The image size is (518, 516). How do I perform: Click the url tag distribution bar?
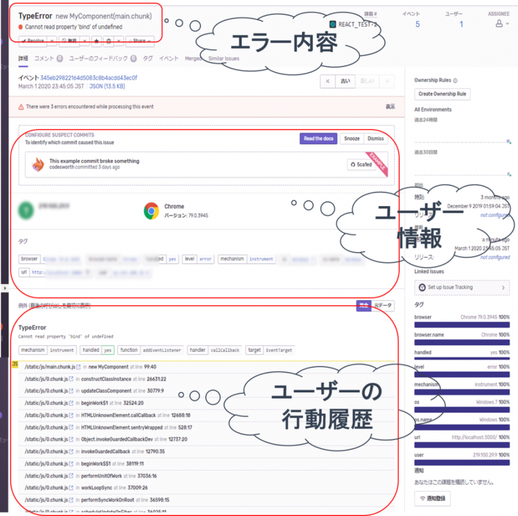tap(462, 445)
